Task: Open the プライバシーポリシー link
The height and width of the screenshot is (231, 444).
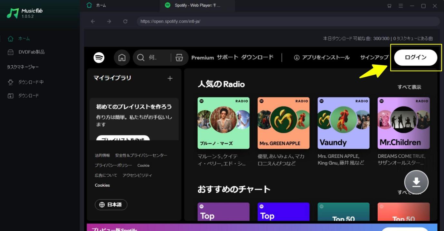Action: (113, 165)
